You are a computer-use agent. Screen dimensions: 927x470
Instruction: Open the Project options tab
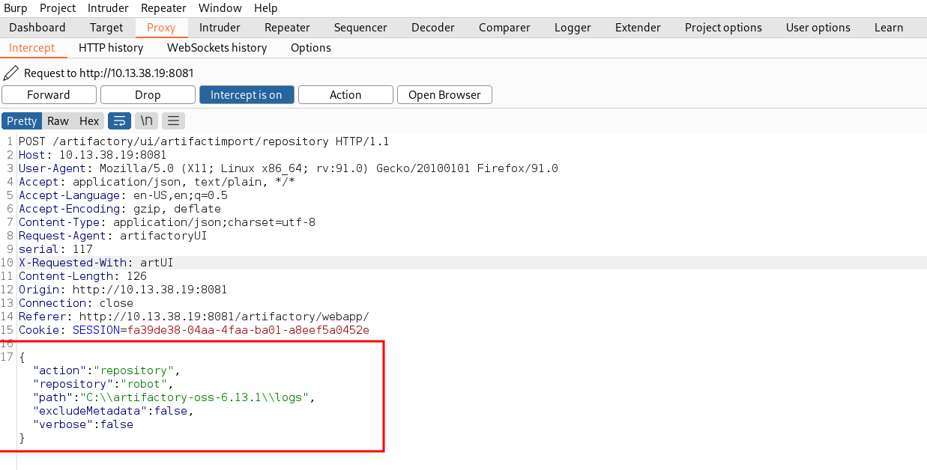click(723, 28)
